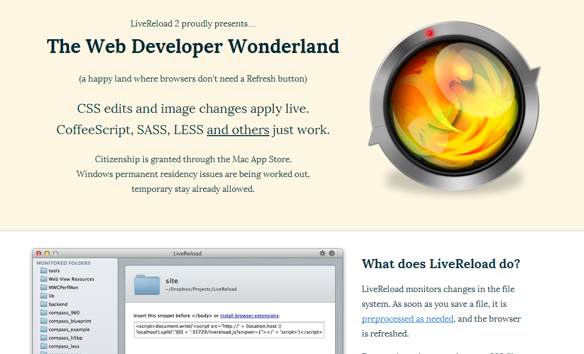Open the "and others" link
Screen dimensions: 584x354
238,130
